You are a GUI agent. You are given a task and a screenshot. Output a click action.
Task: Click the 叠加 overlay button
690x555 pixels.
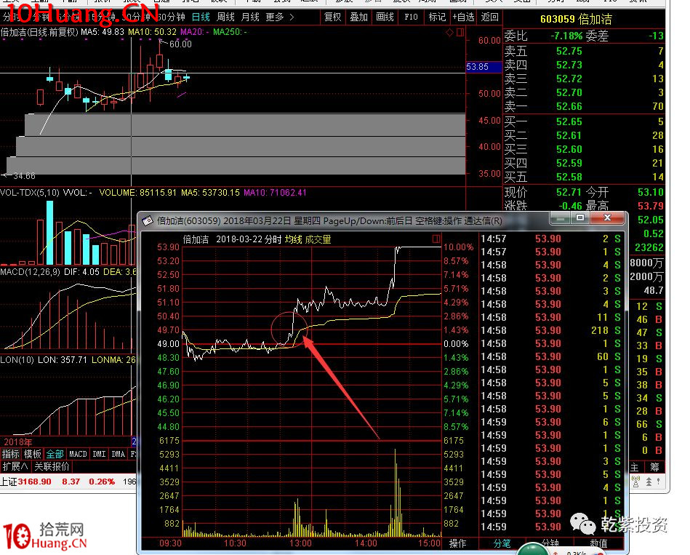pos(358,17)
